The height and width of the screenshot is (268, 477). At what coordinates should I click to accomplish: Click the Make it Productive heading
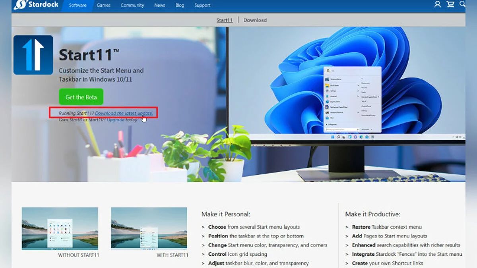point(372,214)
